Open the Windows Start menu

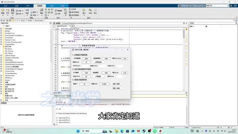78,131
